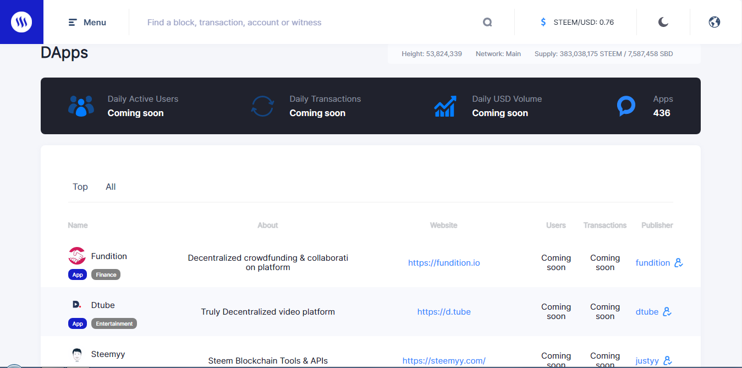The image size is (742, 368).
Task: Click the Users column header
Action: 556,225
